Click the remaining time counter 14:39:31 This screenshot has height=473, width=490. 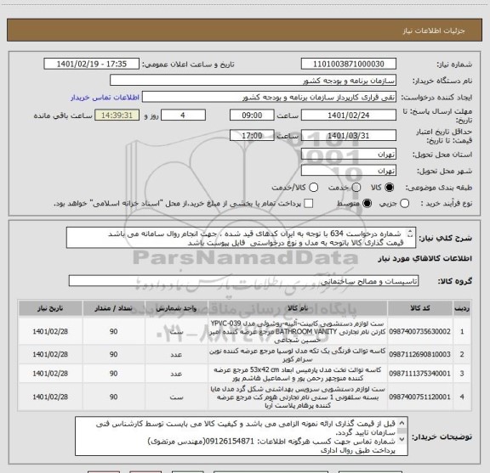[x=117, y=115]
